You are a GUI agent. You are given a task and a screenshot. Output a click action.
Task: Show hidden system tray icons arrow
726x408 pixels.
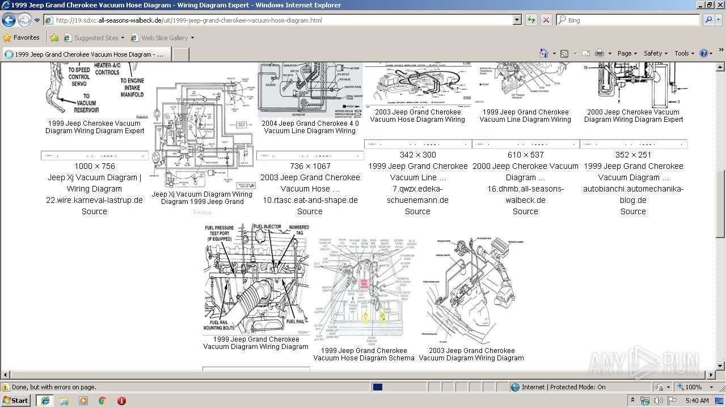click(x=633, y=400)
